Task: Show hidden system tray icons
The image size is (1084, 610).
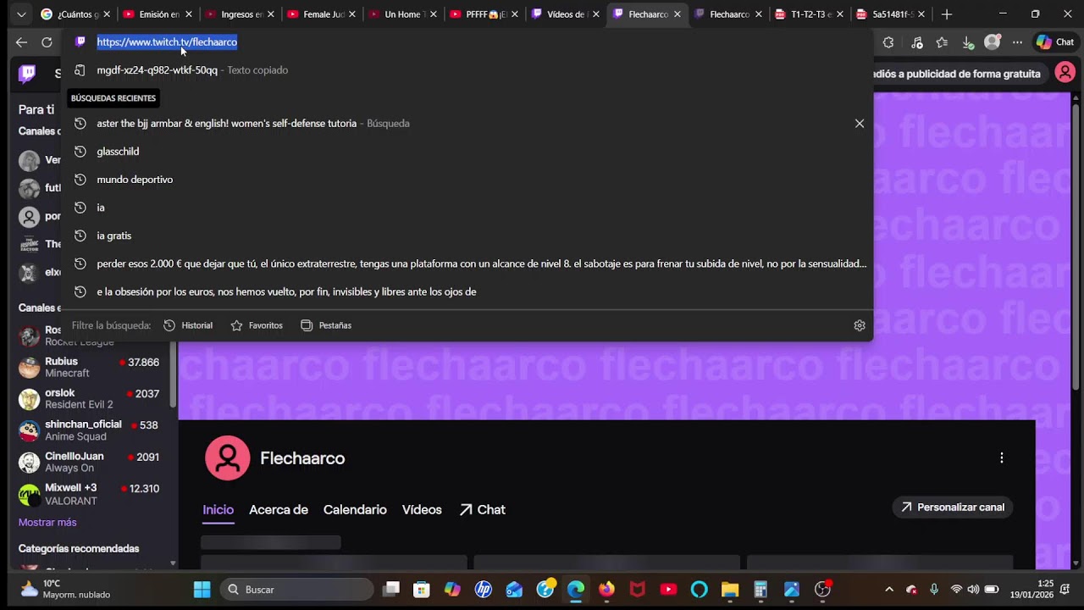Action: [889, 590]
